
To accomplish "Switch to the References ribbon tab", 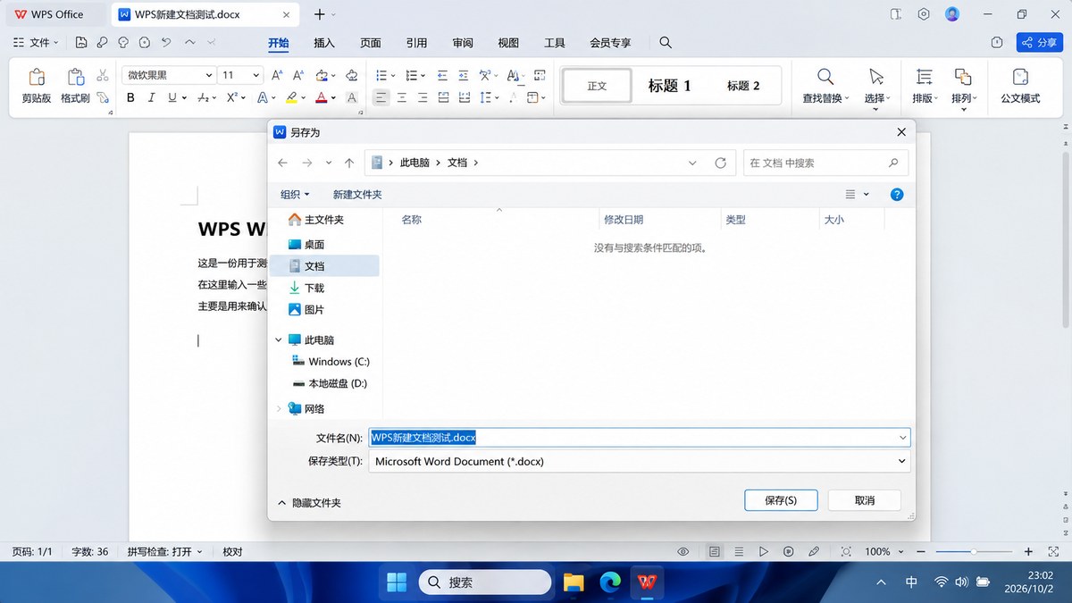I will [x=416, y=42].
